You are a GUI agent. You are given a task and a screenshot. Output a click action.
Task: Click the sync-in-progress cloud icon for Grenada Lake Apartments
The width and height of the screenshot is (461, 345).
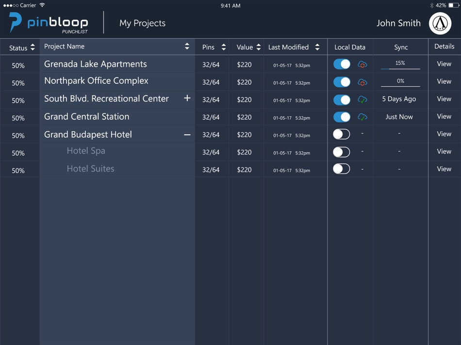point(362,64)
